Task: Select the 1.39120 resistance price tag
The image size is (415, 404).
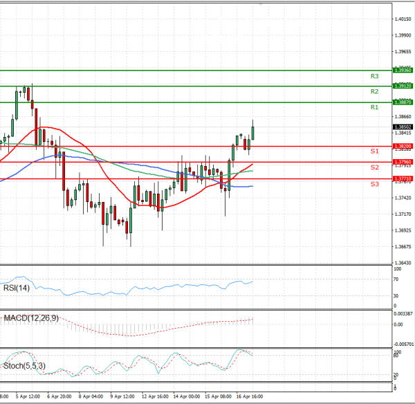Action: pos(403,86)
